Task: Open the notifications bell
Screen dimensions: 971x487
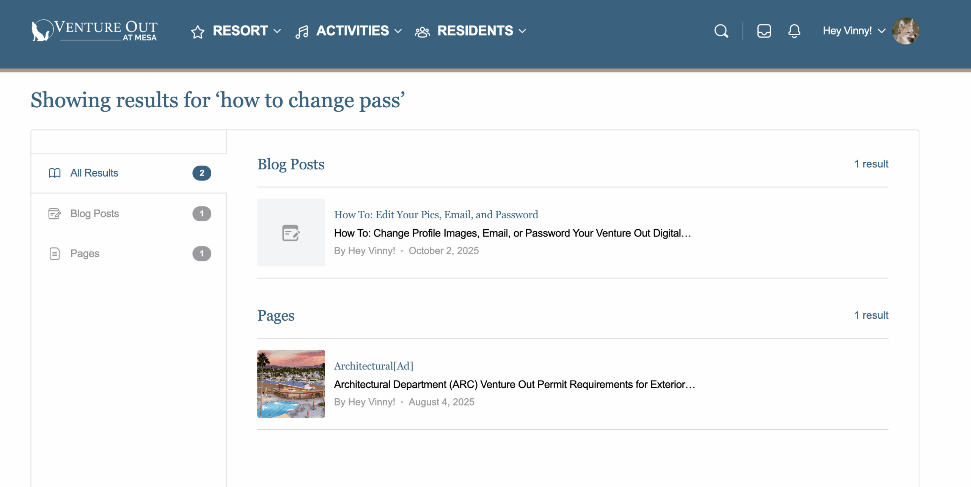Action: pyautogui.click(x=794, y=31)
